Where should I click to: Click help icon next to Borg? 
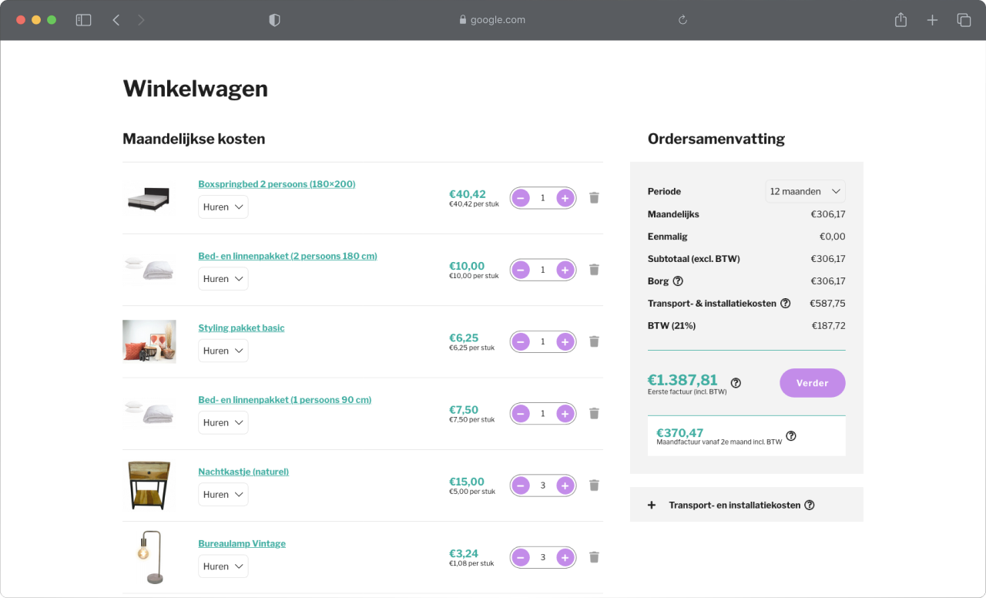pos(678,281)
